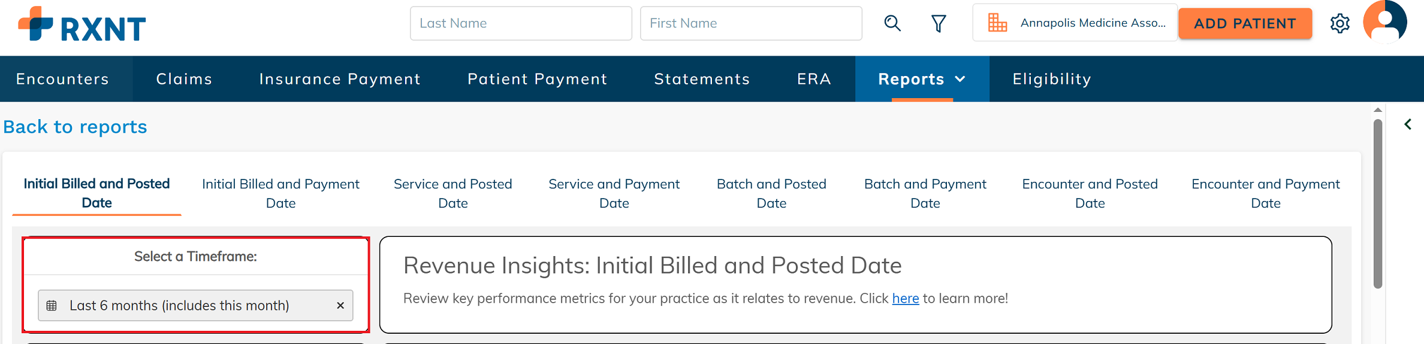Open the Eligibility menu item
The image size is (1424, 344).
coord(1052,79)
